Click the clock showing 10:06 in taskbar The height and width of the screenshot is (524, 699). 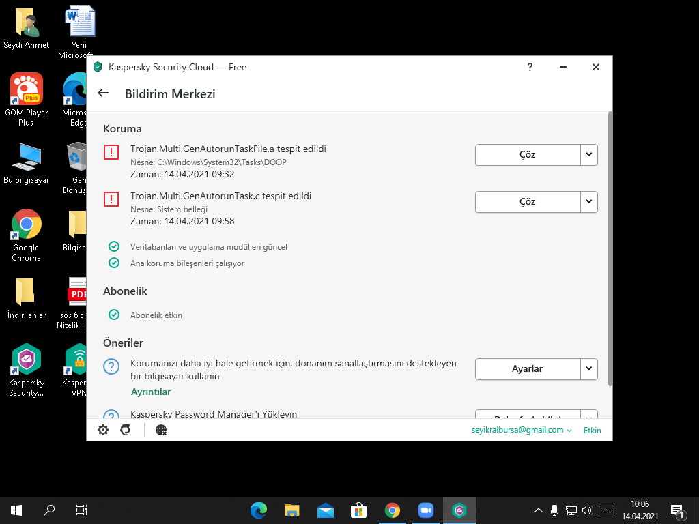coord(640,510)
